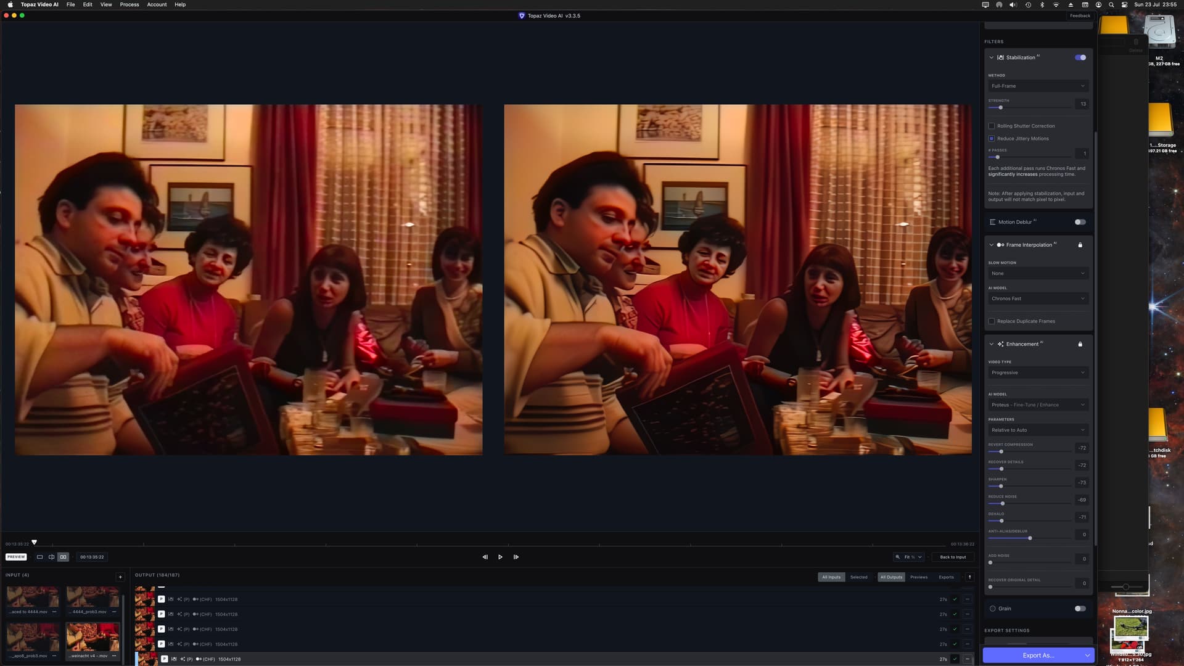Open the stabilization Method Full-Frame dropdown

click(x=1038, y=86)
